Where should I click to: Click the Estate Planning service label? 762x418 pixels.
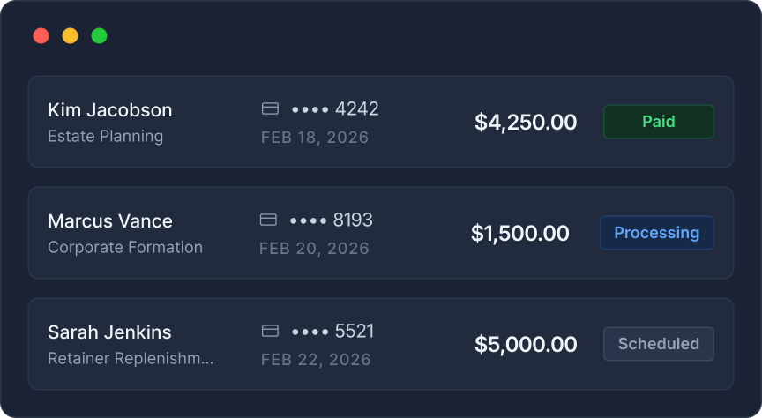click(105, 137)
